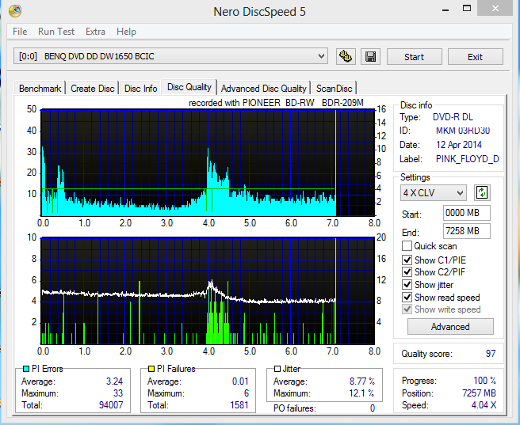Open the Run Test menu
The width and height of the screenshot is (520, 425).
tap(56, 32)
